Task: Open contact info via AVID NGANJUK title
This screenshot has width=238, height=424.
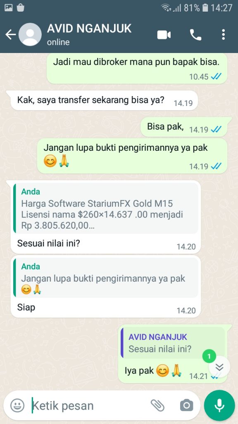Action: click(89, 28)
